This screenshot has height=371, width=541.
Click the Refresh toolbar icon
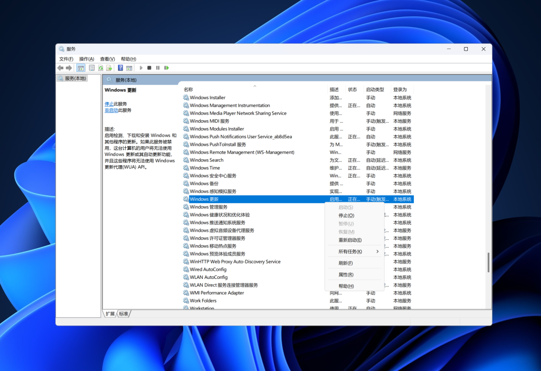(101, 68)
